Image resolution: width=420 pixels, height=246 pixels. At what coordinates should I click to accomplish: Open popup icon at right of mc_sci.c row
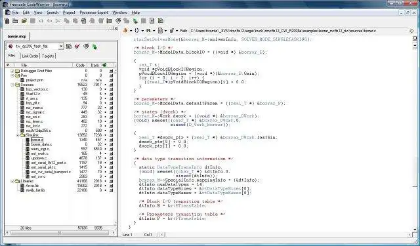point(111,117)
